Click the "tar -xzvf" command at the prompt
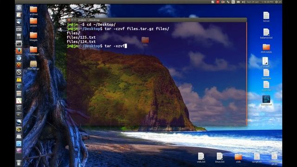This screenshot has height=167, width=297. [x=115, y=46]
